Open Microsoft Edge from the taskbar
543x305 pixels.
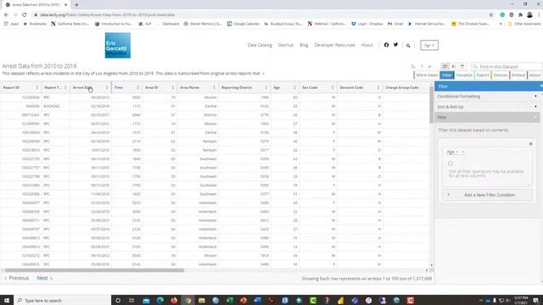click(x=160, y=300)
